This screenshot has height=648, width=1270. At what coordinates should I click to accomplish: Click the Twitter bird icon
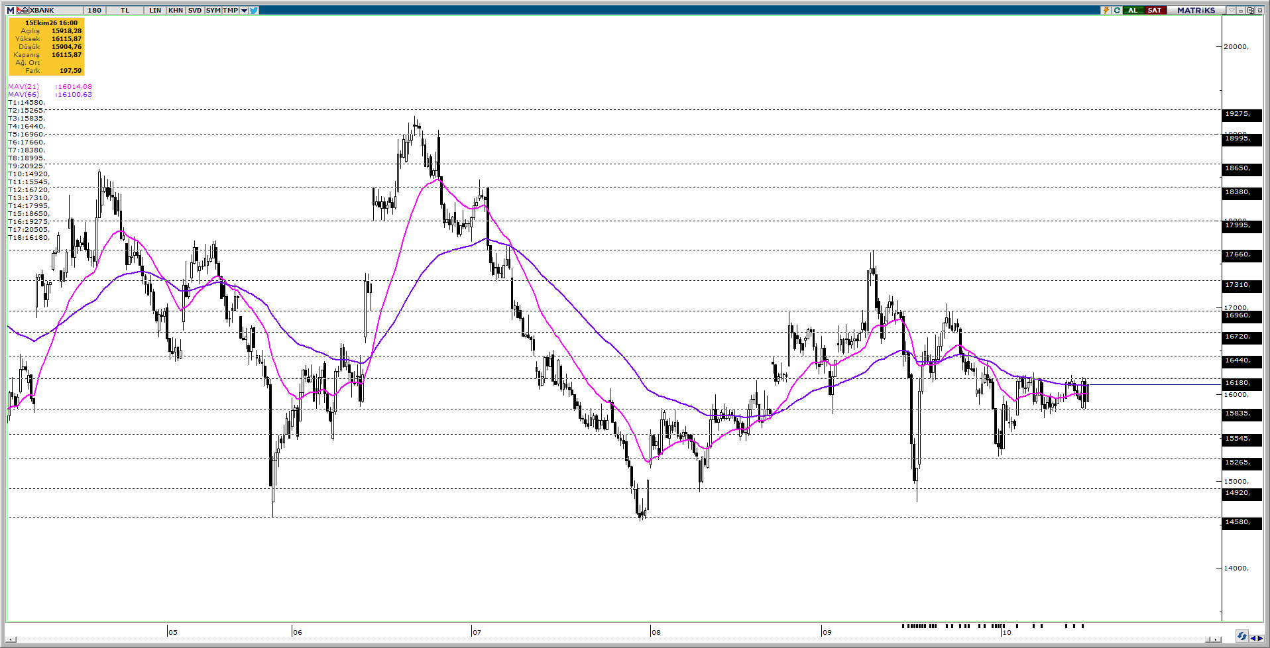click(254, 11)
